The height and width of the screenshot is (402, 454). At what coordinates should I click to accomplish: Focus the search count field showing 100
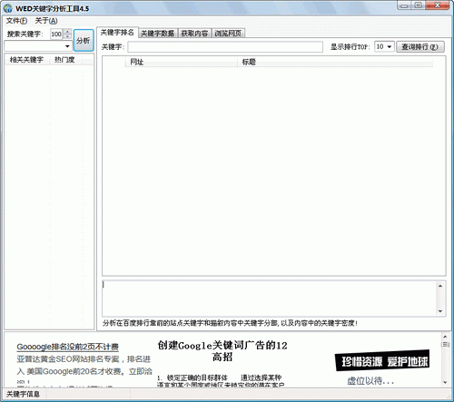[57, 34]
